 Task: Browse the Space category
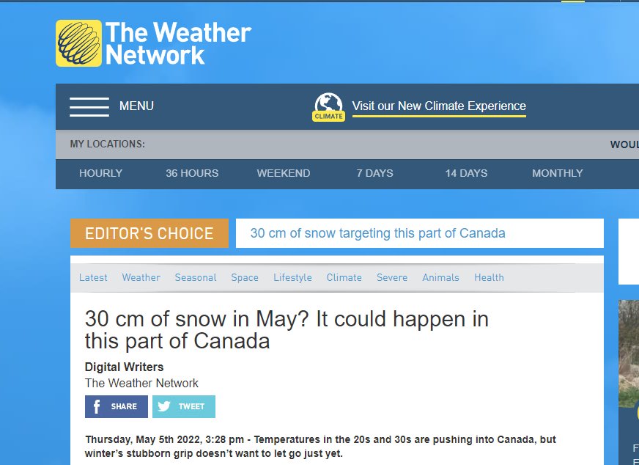[x=245, y=278]
